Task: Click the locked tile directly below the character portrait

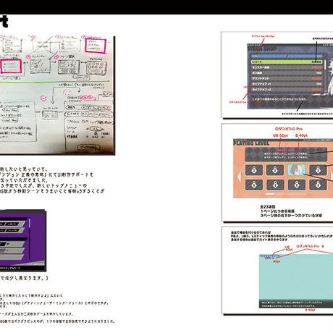Action: pyautogui.click(x=297, y=185)
